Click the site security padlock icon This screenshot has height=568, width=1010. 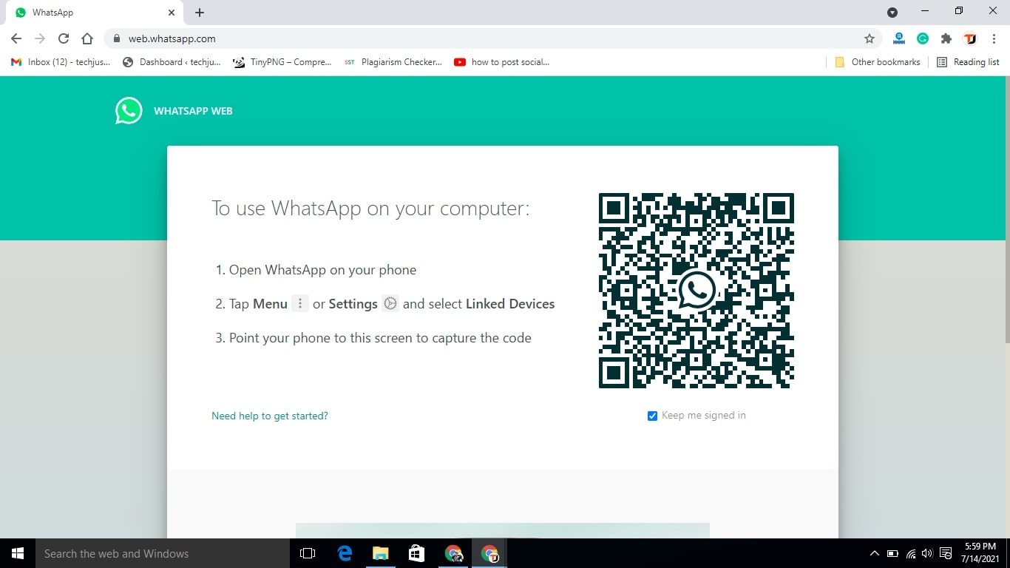tap(116, 38)
